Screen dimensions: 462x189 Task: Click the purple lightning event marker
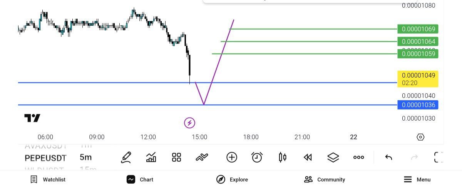(x=189, y=123)
